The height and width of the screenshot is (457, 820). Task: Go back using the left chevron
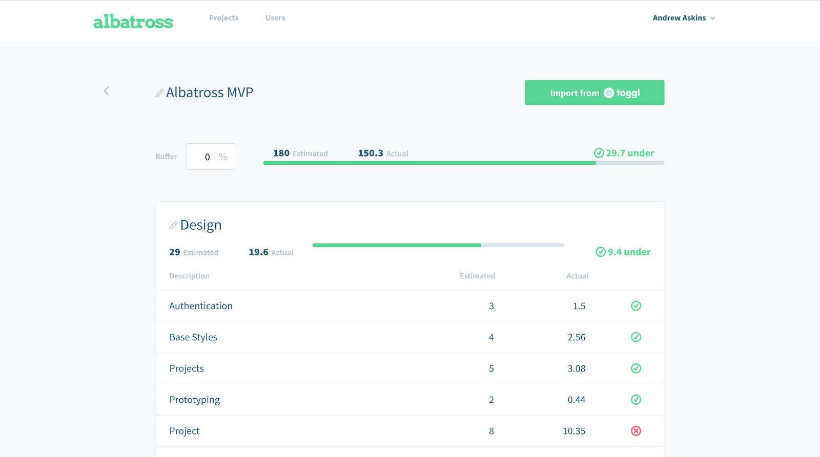[x=107, y=91]
